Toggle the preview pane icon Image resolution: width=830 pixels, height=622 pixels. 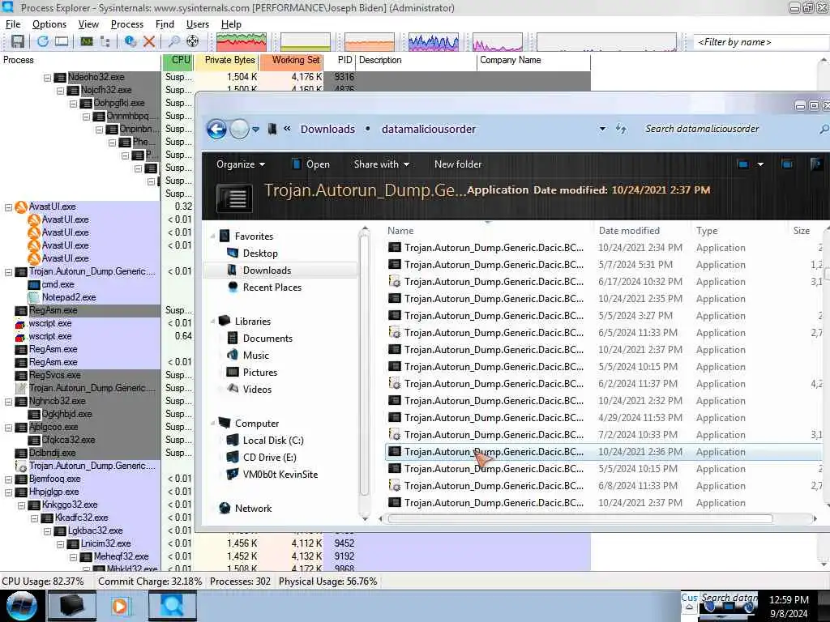pos(787,164)
